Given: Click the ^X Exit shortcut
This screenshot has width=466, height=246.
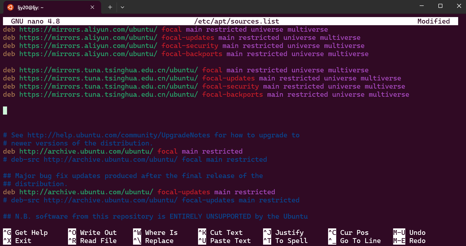Looking at the screenshot, I should (x=17, y=241).
